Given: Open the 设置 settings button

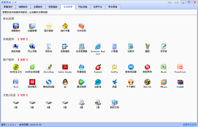Looking at the screenshot, I should pos(176,3).
